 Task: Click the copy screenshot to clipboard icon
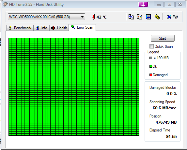(140, 17)
